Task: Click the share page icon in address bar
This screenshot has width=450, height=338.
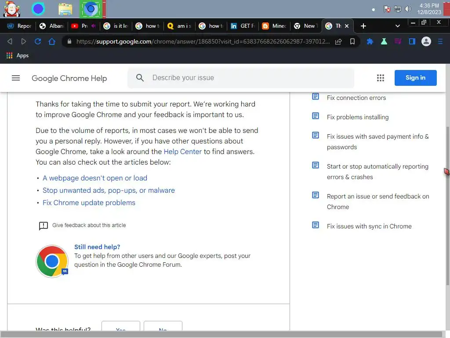Action: [x=338, y=42]
